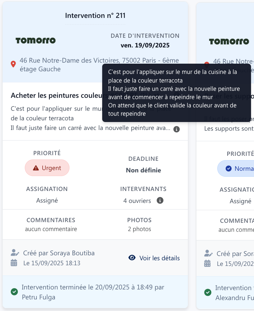
Task: Click the Tomorro logo on intervention 211
Action: pos(36,40)
